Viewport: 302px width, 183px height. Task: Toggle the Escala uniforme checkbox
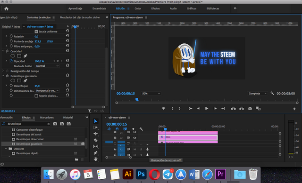coord(36,32)
